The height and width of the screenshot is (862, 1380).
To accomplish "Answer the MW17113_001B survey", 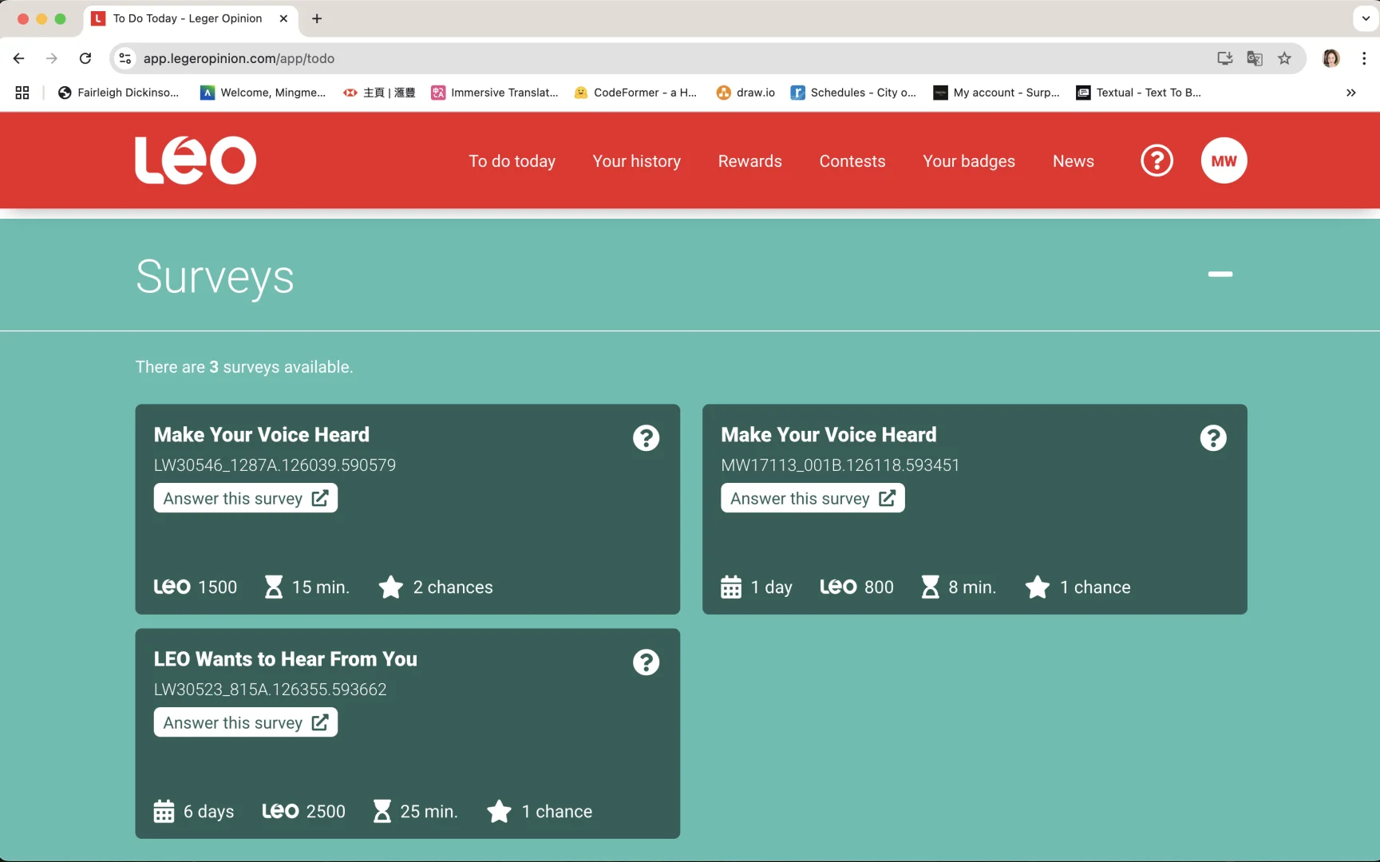I will coord(813,498).
